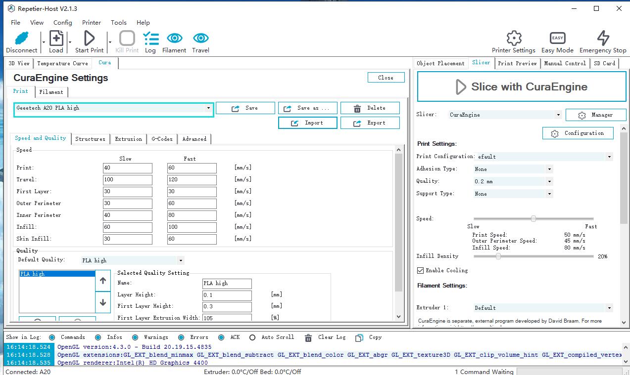Viewport: 630px width, 375px height.
Task: Toggle Warnings log filter
Action: 135,337
